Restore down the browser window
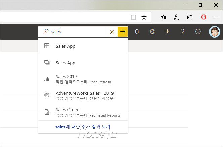Screen dimensions: 223x147 point(200,5)
